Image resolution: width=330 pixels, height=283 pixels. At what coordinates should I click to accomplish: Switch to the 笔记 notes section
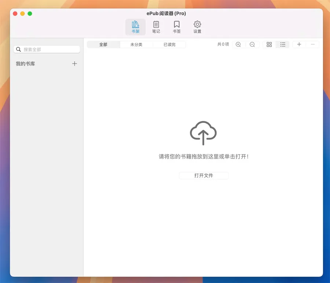[156, 27]
